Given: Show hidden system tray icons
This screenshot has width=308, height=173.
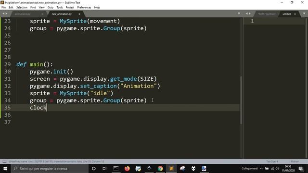Looking at the screenshot, I should pos(261,169).
